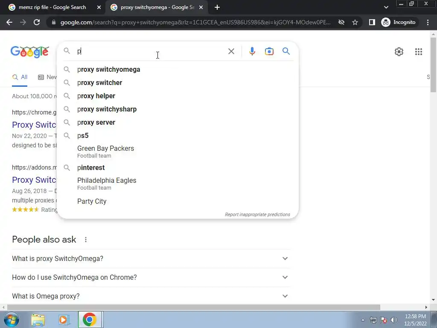Open the Windows Start menu
This screenshot has height=328, width=437.
point(11,319)
